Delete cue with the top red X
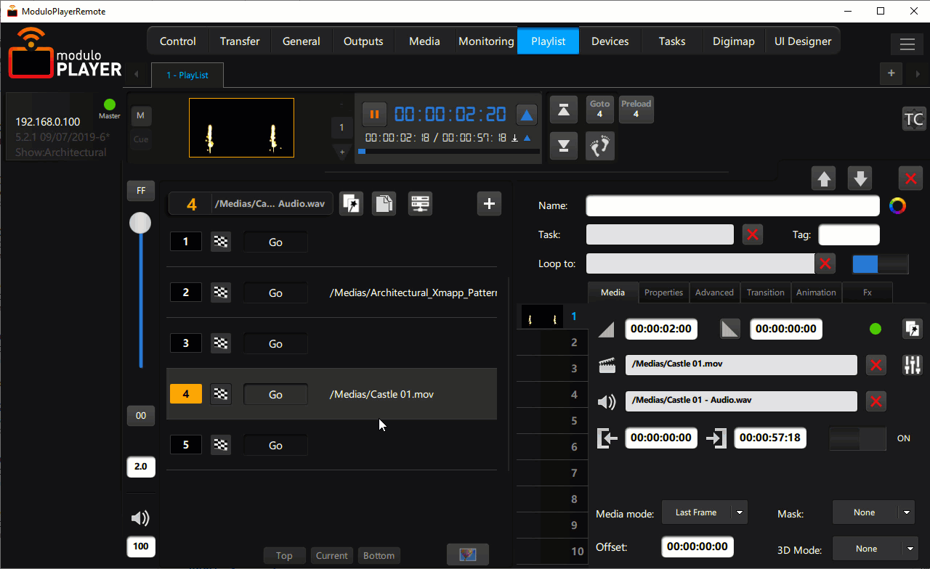 point(911,179)
